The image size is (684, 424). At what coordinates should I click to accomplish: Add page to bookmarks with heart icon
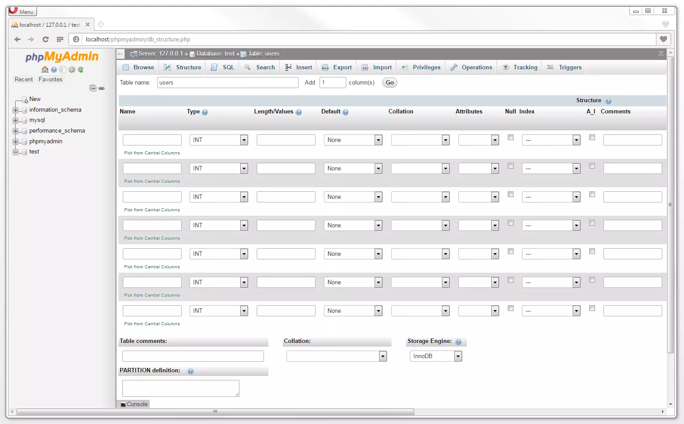tap(663, 39)
